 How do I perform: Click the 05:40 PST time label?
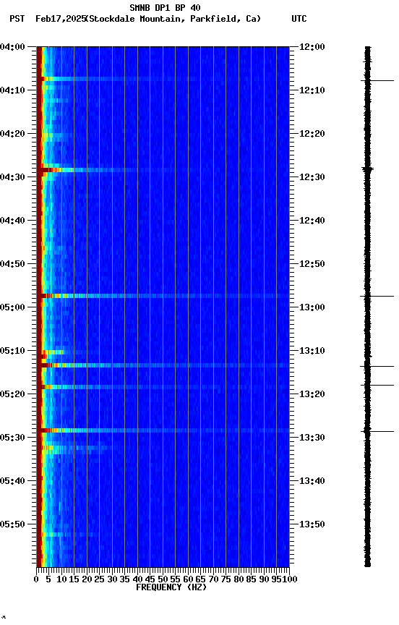pyautogui.click(x=12, y=482)
